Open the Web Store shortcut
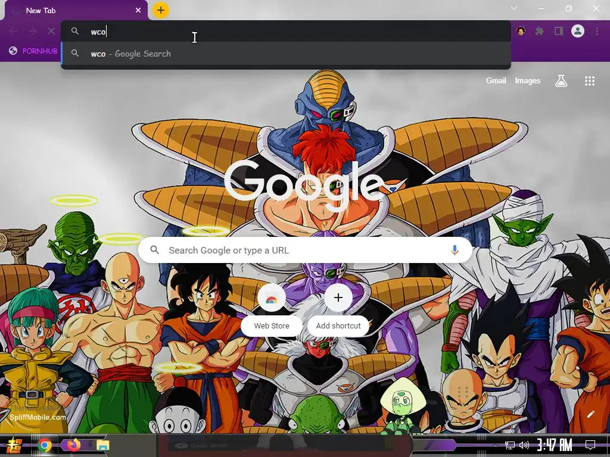Screen dimensions: 610x457 [272, 309]
